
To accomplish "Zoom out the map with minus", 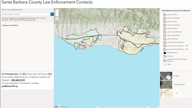I will [57, 15].
